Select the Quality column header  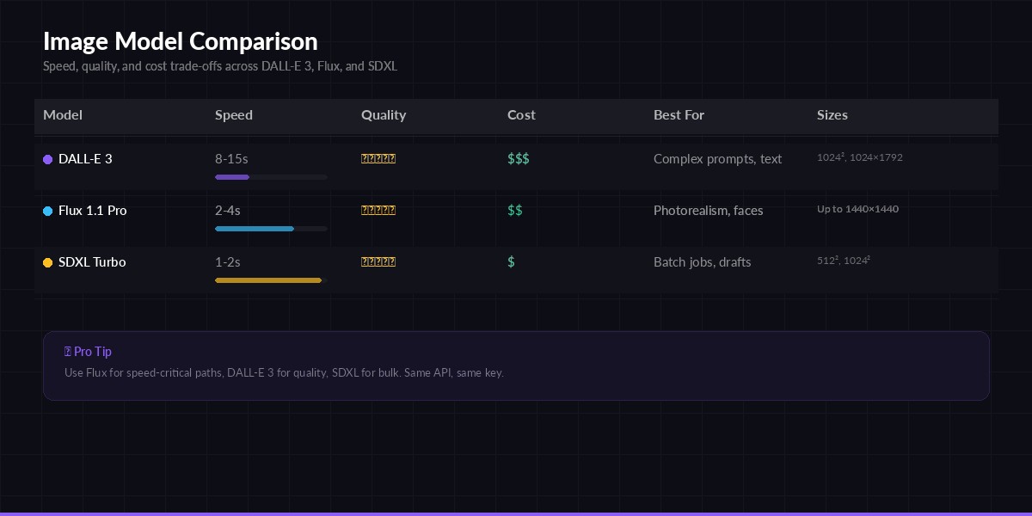pyautogui.click(x=384, y=115)
